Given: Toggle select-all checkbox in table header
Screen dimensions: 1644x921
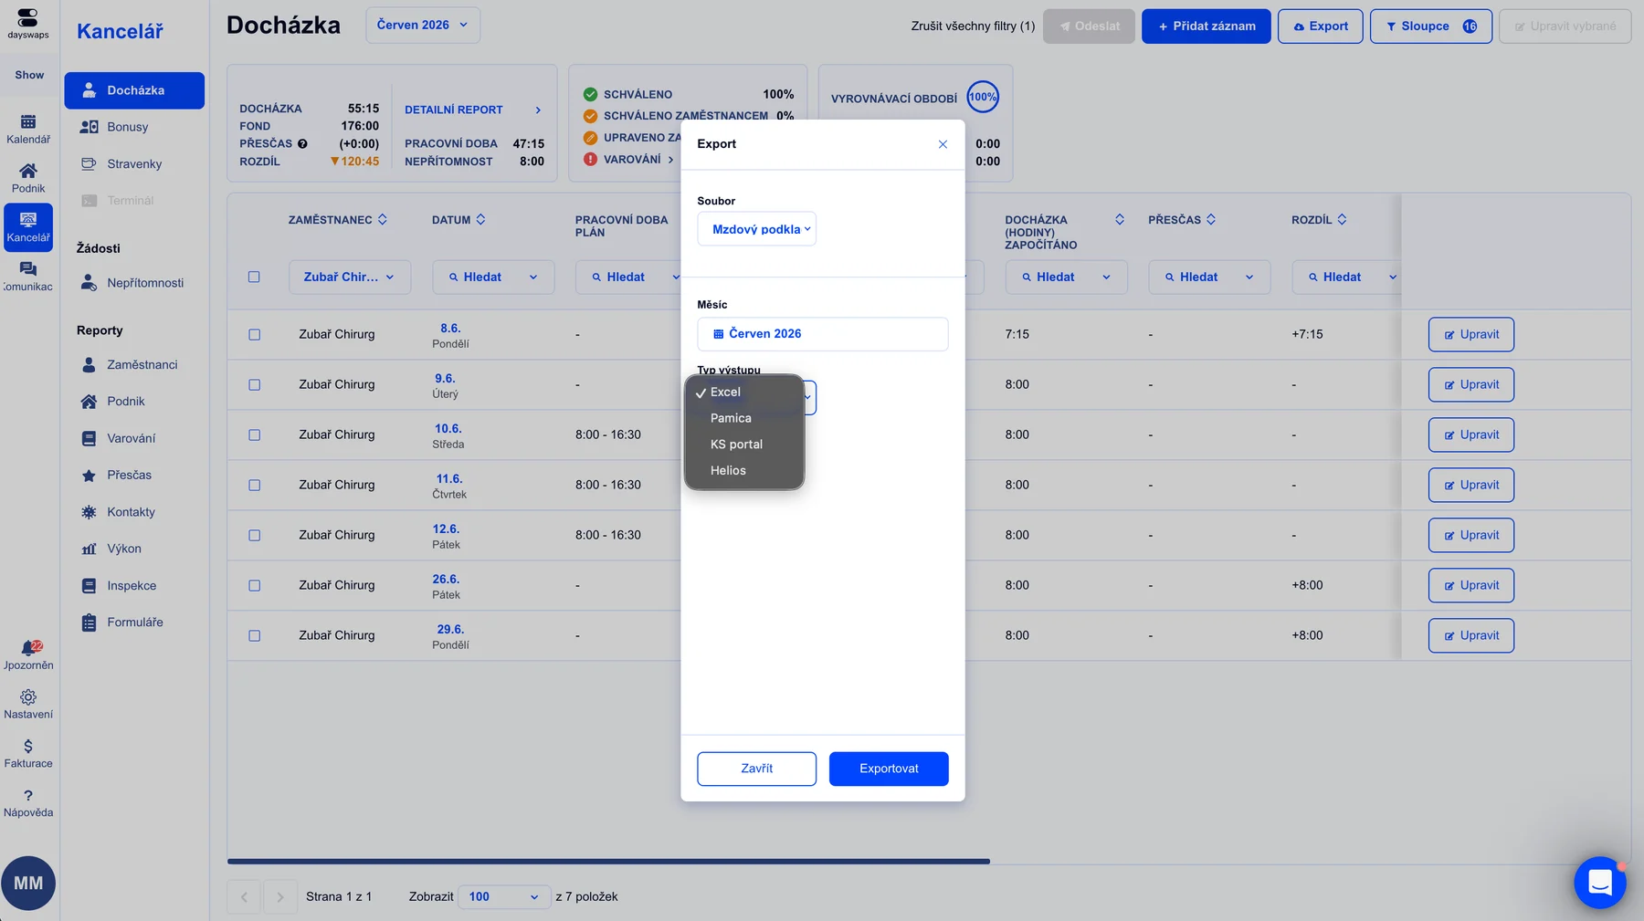Looking at the screenshot, I should (254, 277).
